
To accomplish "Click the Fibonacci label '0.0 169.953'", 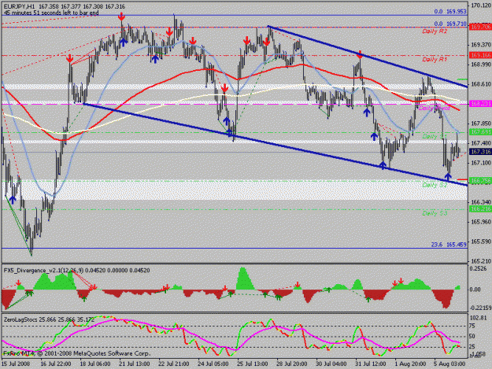I will coord(450,12).
